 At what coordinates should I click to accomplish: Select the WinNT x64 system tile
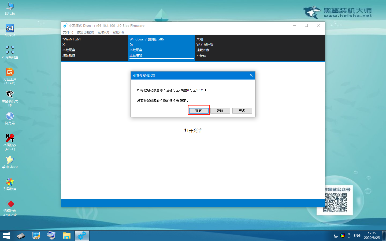94,47
